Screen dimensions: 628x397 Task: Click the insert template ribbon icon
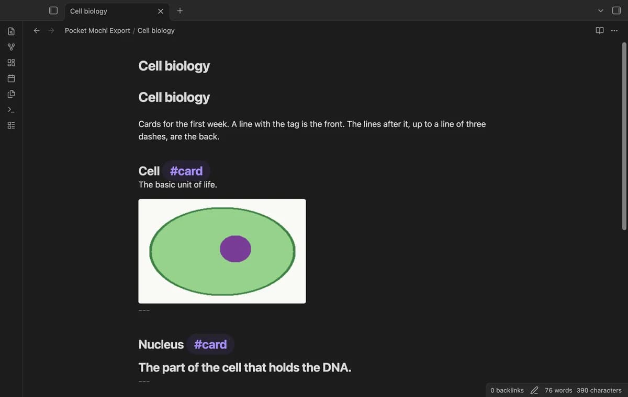click(11, 94)
